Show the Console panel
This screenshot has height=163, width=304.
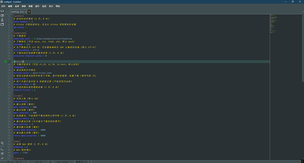tap(2, 149)
